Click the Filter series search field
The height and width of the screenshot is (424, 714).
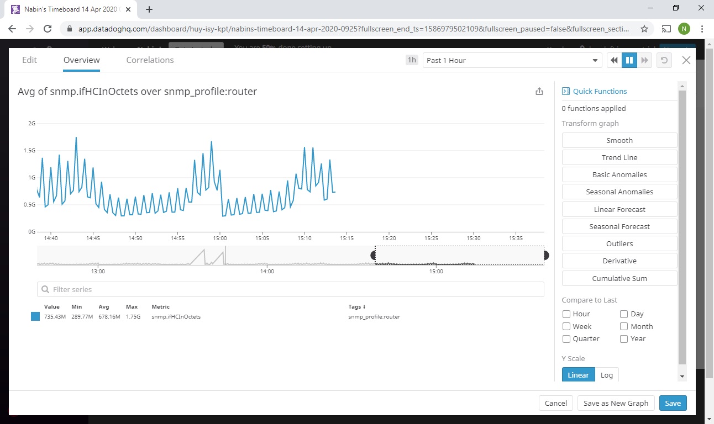click(291, 289)
